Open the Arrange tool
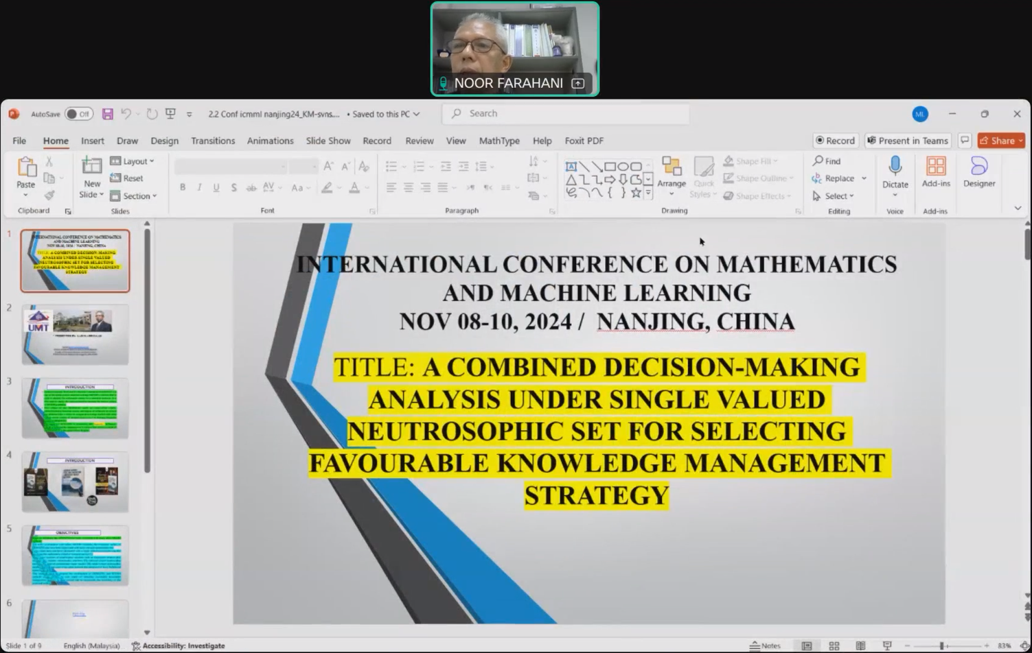Image resolution: width=1032 pixels, height=653 pixels. pyautogui.click(x=671, y=171)
